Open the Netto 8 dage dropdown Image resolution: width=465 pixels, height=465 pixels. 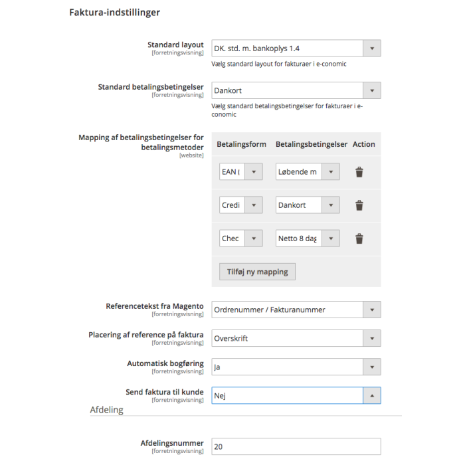308,238
